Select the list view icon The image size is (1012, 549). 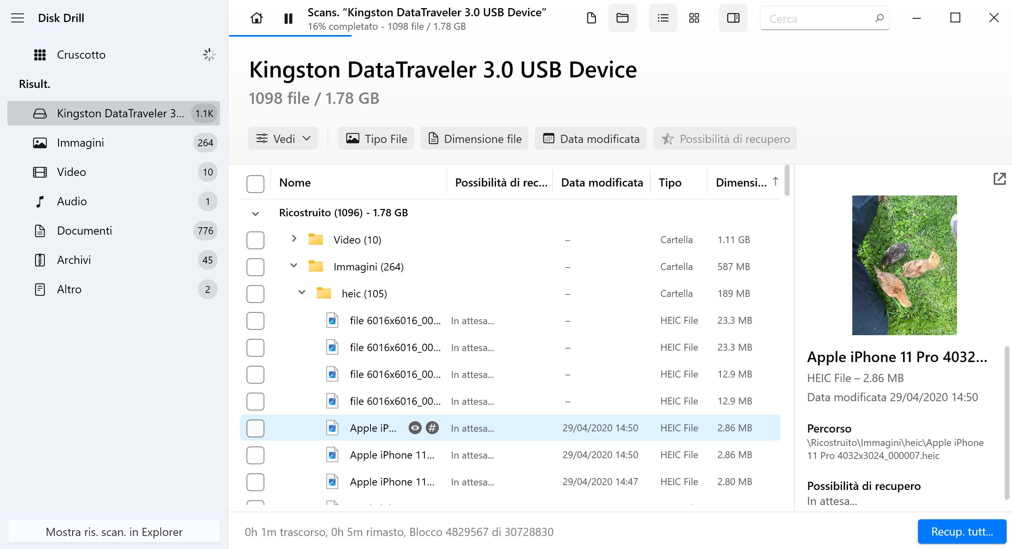point(663,18)
